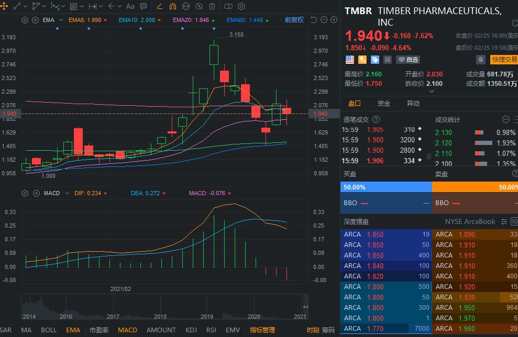Open EMA indicator settings gear
The height and width of the screenshot is (337, 518).
[x=25, y=20]
